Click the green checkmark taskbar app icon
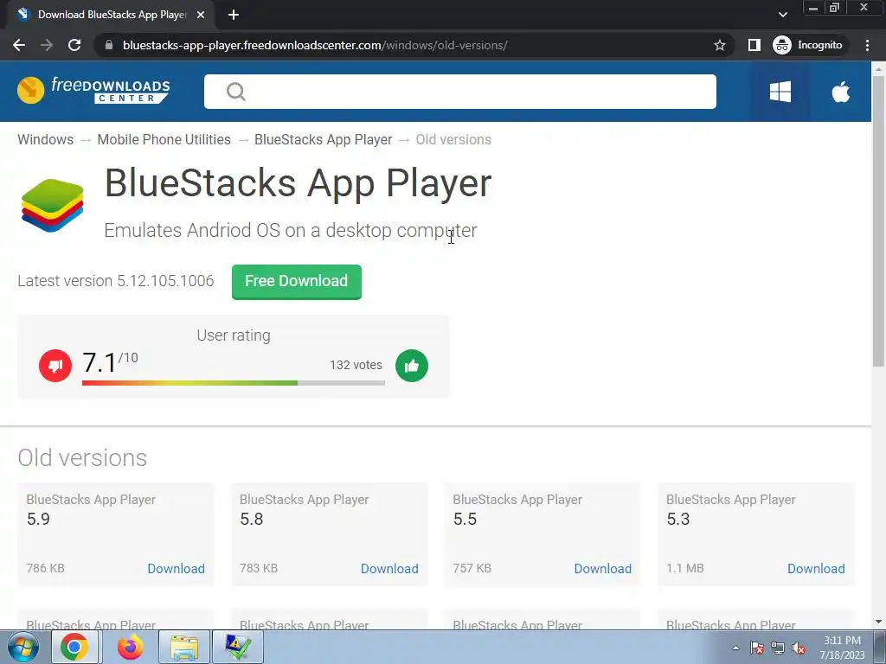This screenshot has height=664, width=886. click(237, 647)
